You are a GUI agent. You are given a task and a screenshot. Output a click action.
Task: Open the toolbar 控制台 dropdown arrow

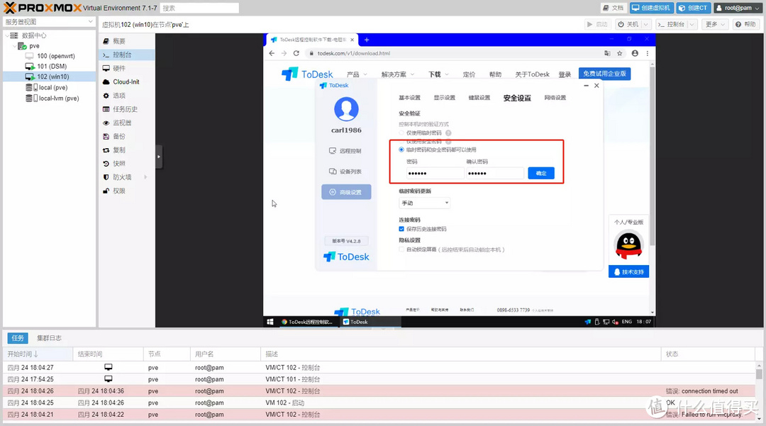click(x=692, y=24)
